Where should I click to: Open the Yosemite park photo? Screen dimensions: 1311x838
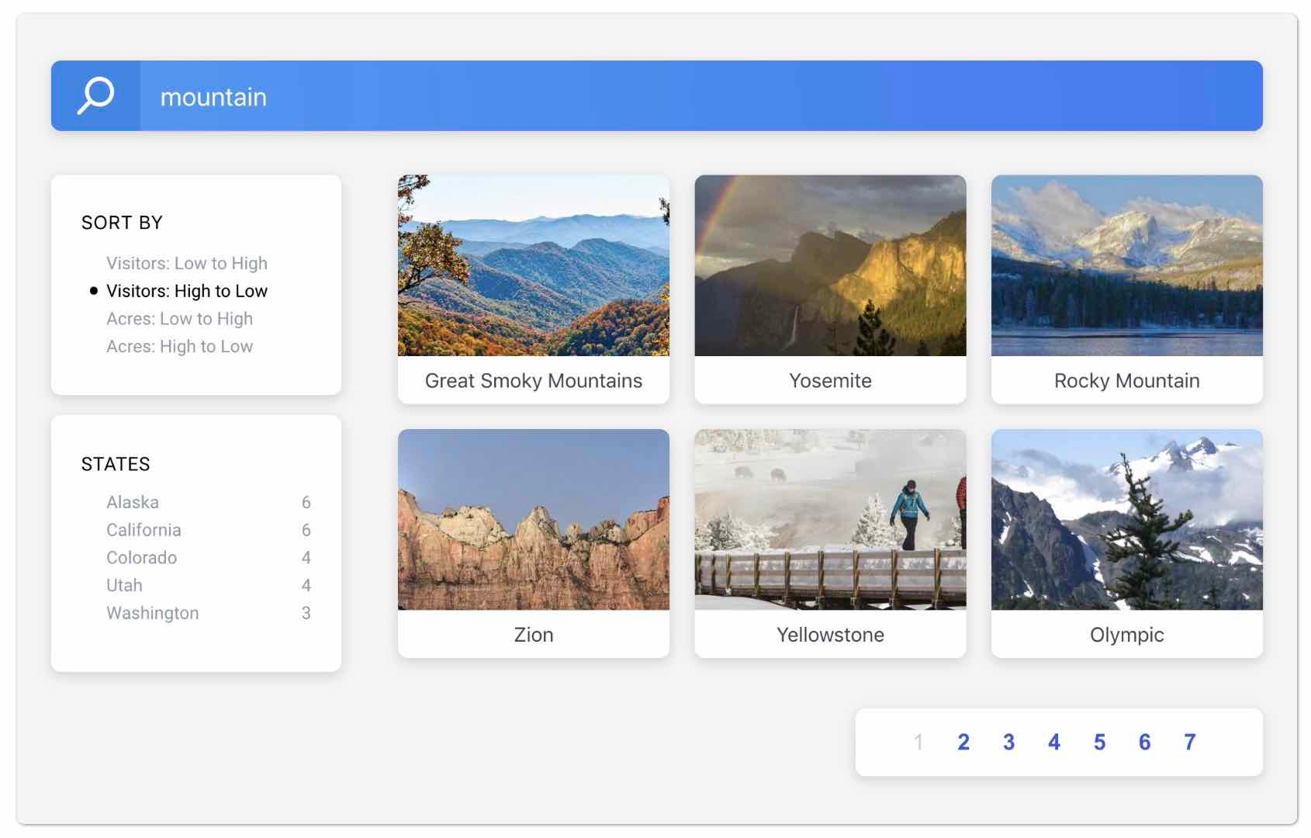830,265
